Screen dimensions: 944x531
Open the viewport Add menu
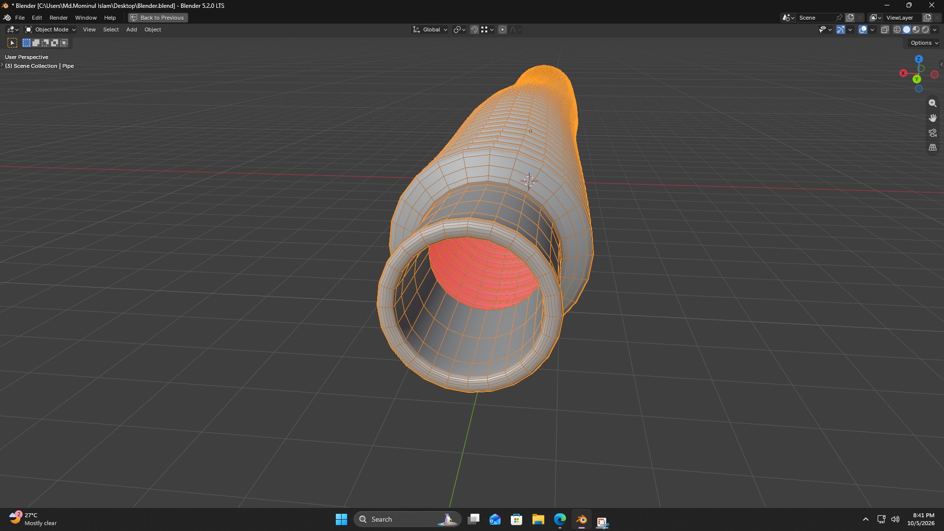click(x=131, y=29)
